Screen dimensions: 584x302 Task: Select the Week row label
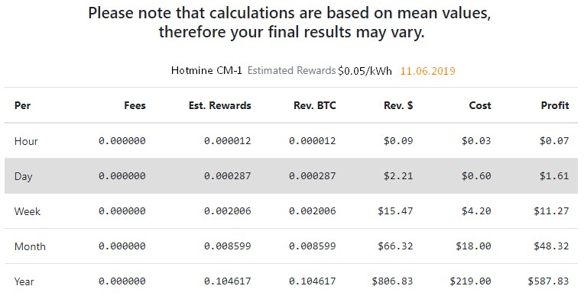pyautogui.click(x=28, y=211)
